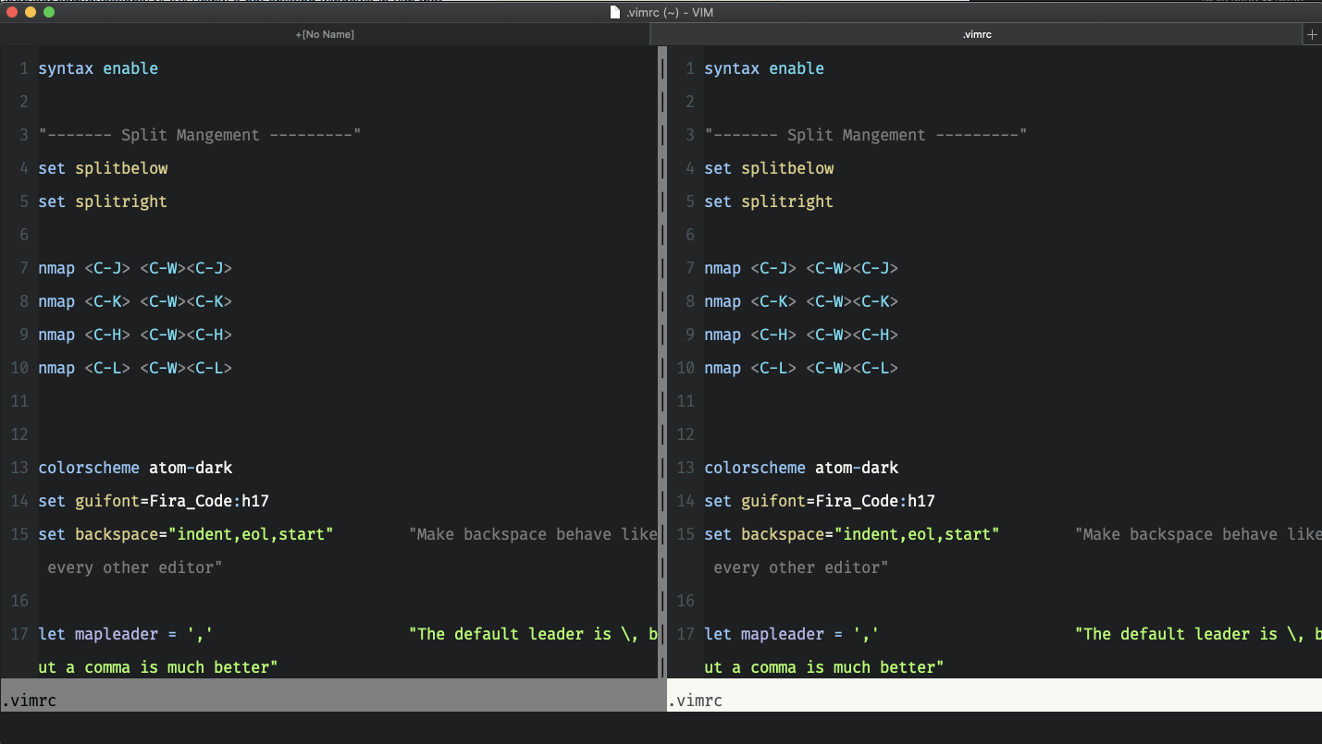Open a new tab with the plus button
The width and height of the screenshot is (1322, 744).
[x=1312, y=35]
